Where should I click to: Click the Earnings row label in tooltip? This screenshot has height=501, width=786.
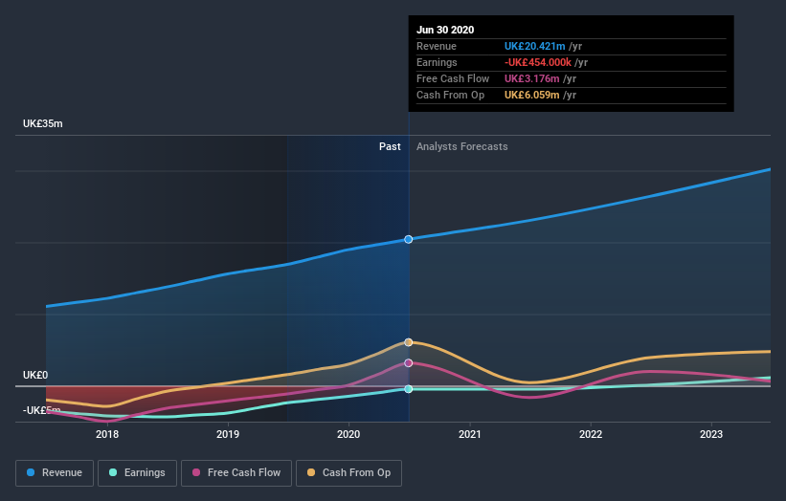(x=437, y=62)
